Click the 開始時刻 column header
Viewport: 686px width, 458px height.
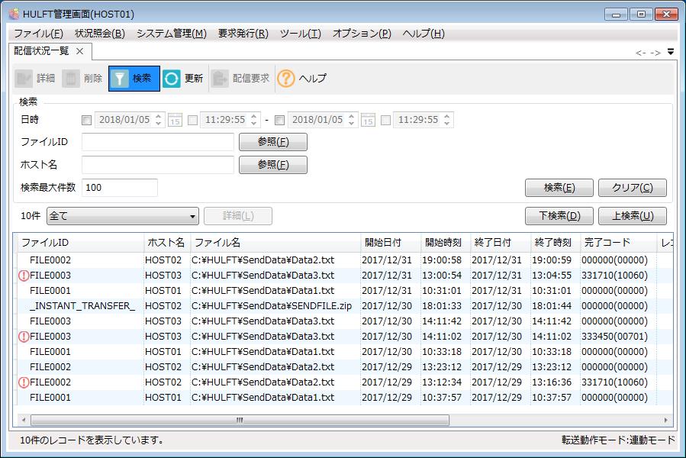point(446,243)
